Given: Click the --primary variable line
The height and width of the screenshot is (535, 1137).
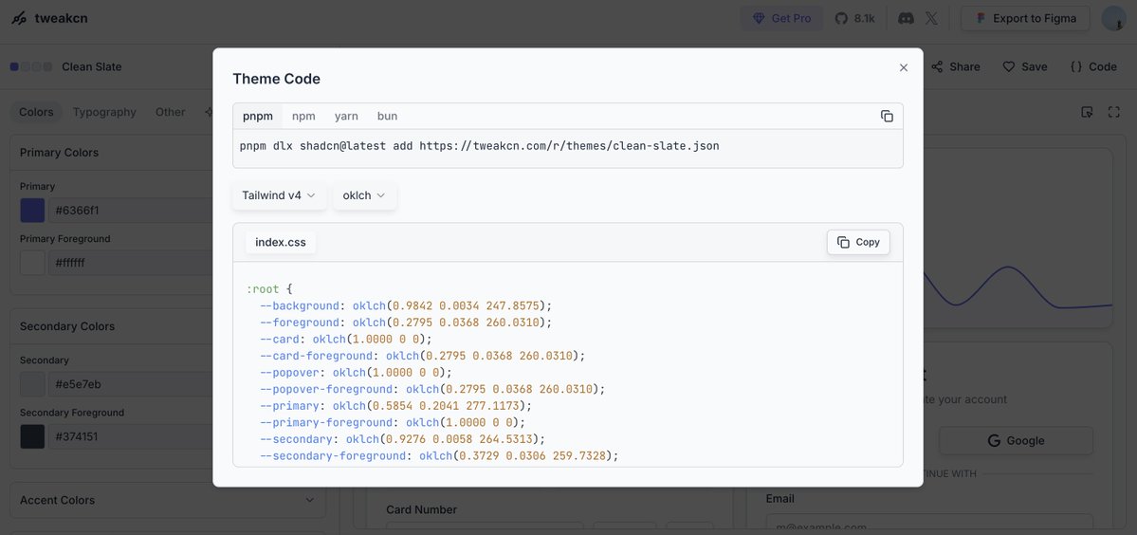Looking at the screenshot, I should coord(396,406).
